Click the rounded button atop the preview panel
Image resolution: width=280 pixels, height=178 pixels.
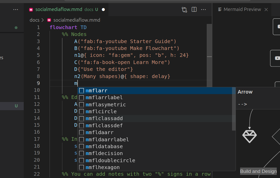coord(277,27)
